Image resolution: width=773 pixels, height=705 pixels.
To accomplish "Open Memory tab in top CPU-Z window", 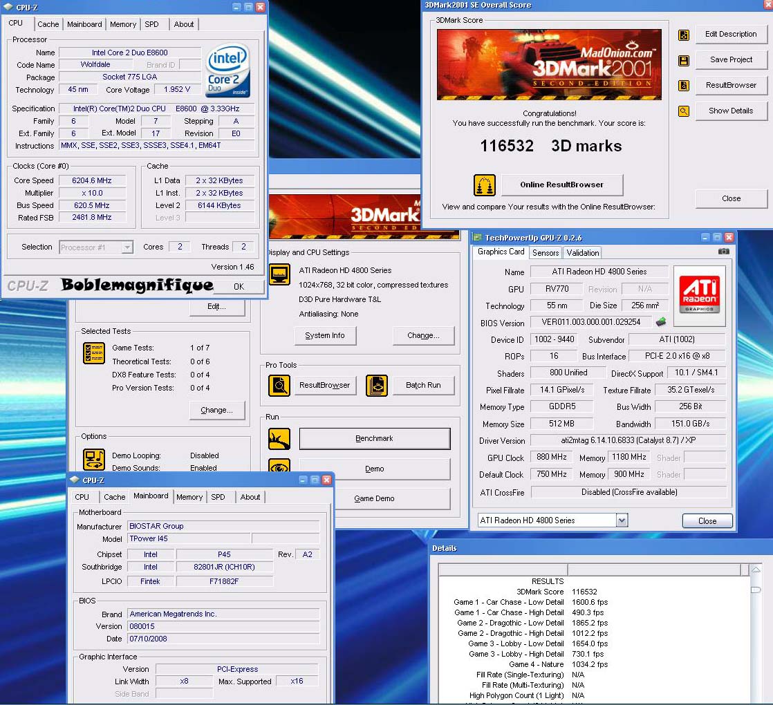I will 123,24.
